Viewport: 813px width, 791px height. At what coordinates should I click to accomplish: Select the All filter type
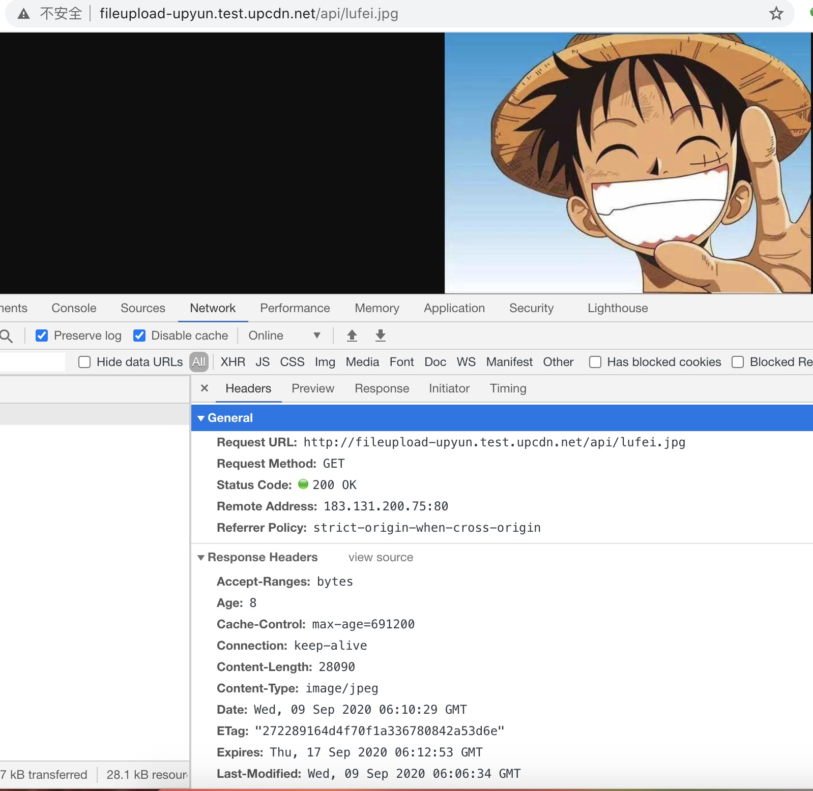(x=199, y=362)
